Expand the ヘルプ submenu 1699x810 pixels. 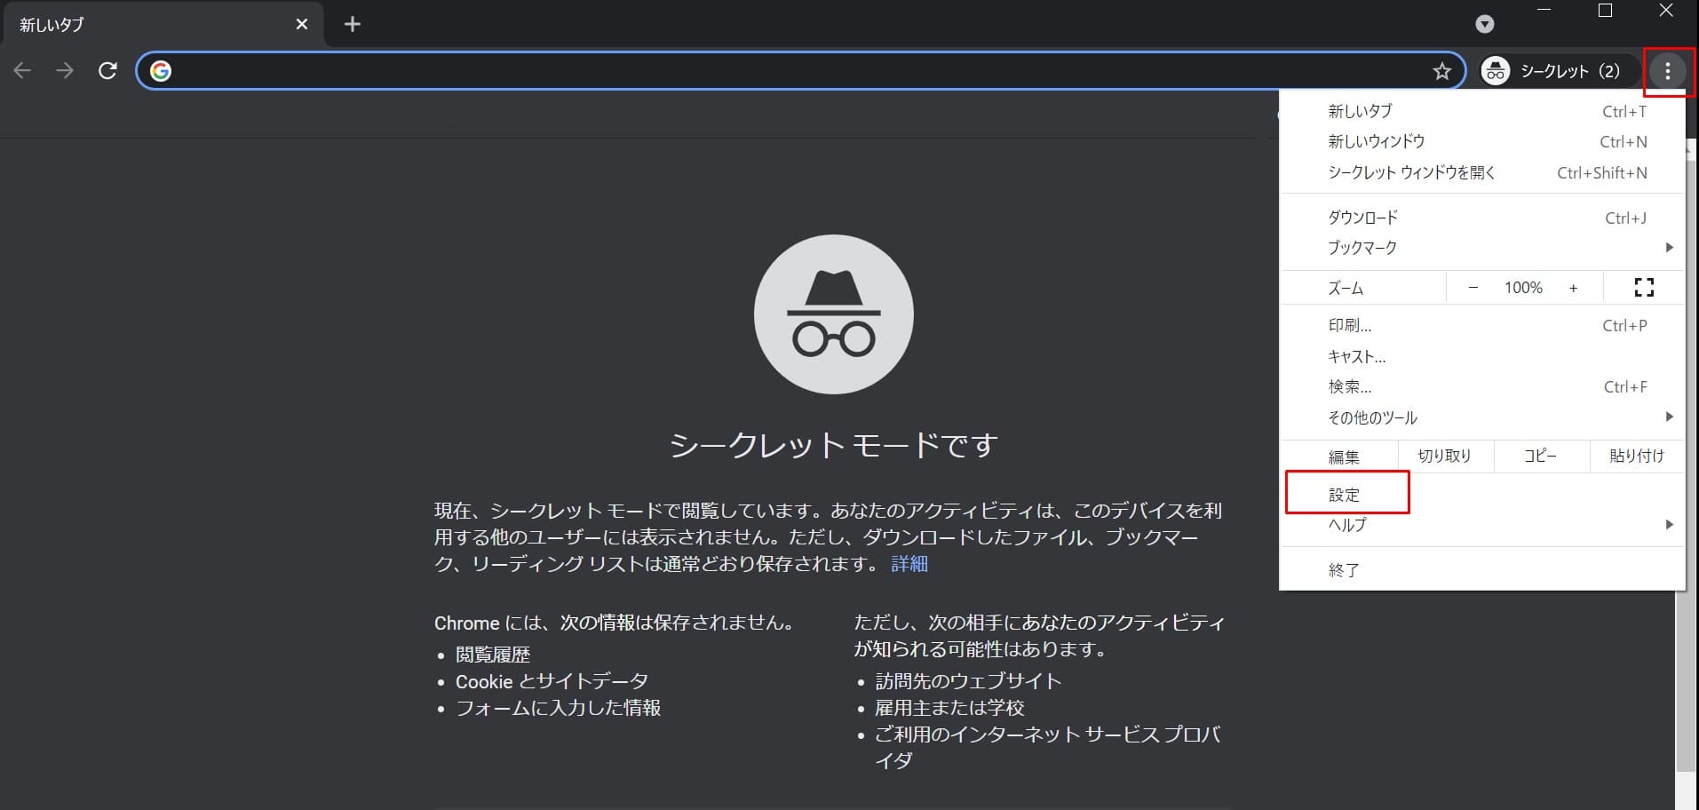coord(1481,525)
